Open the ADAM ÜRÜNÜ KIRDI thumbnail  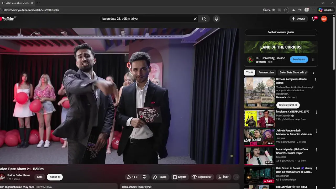(x=259, y=137)
